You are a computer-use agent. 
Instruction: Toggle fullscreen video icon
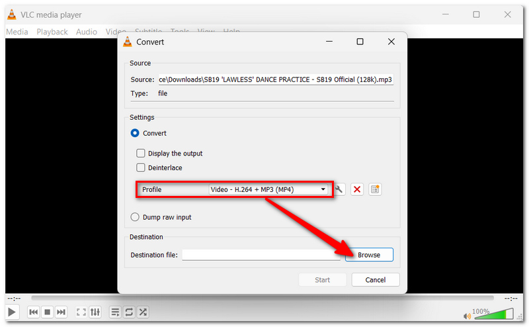(x=81, y=312)
